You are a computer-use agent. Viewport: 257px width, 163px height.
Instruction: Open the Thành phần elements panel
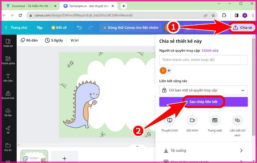click(8, 60)
